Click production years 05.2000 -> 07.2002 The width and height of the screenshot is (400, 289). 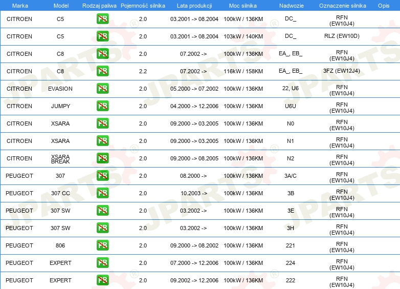click(194, 89)
